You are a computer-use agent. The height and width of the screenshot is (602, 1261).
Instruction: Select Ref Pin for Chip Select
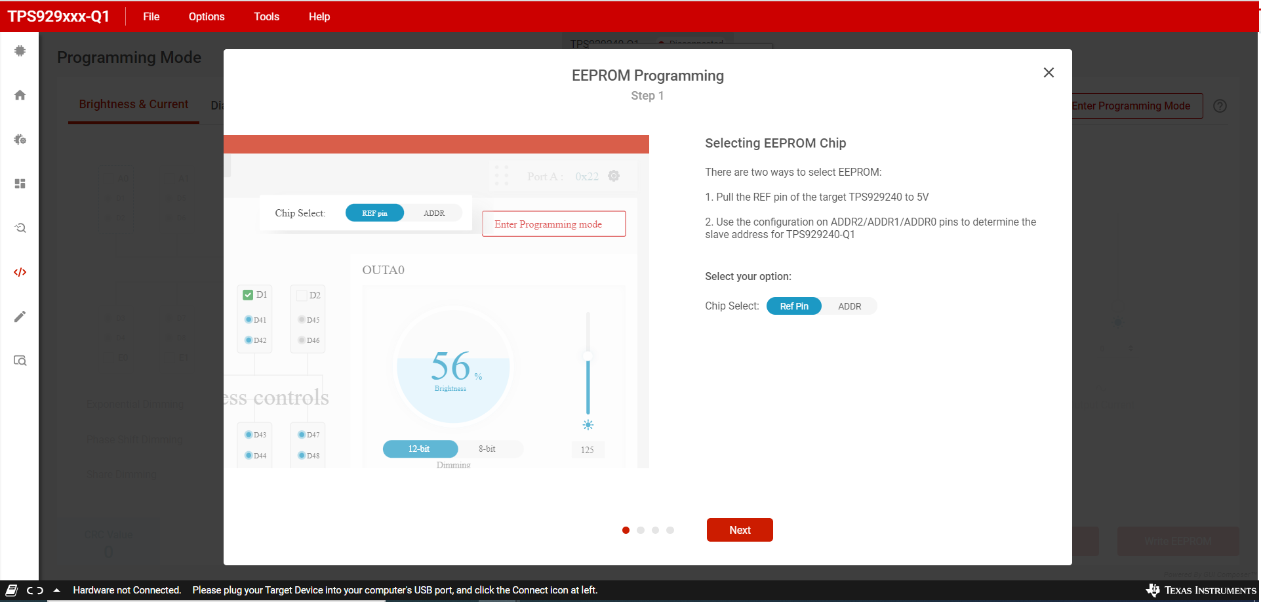pyautogui.click(x=793, y=306)
